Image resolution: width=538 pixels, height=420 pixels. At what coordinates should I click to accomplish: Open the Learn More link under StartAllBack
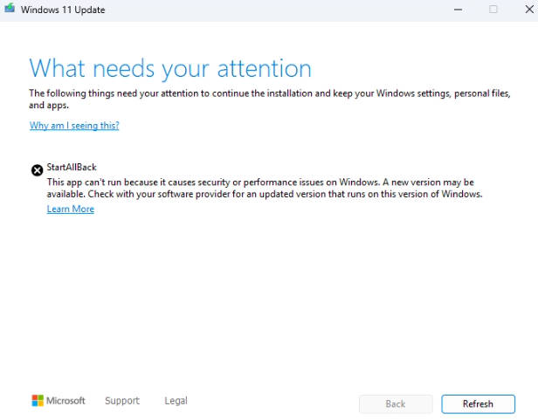tap(71, 209)
